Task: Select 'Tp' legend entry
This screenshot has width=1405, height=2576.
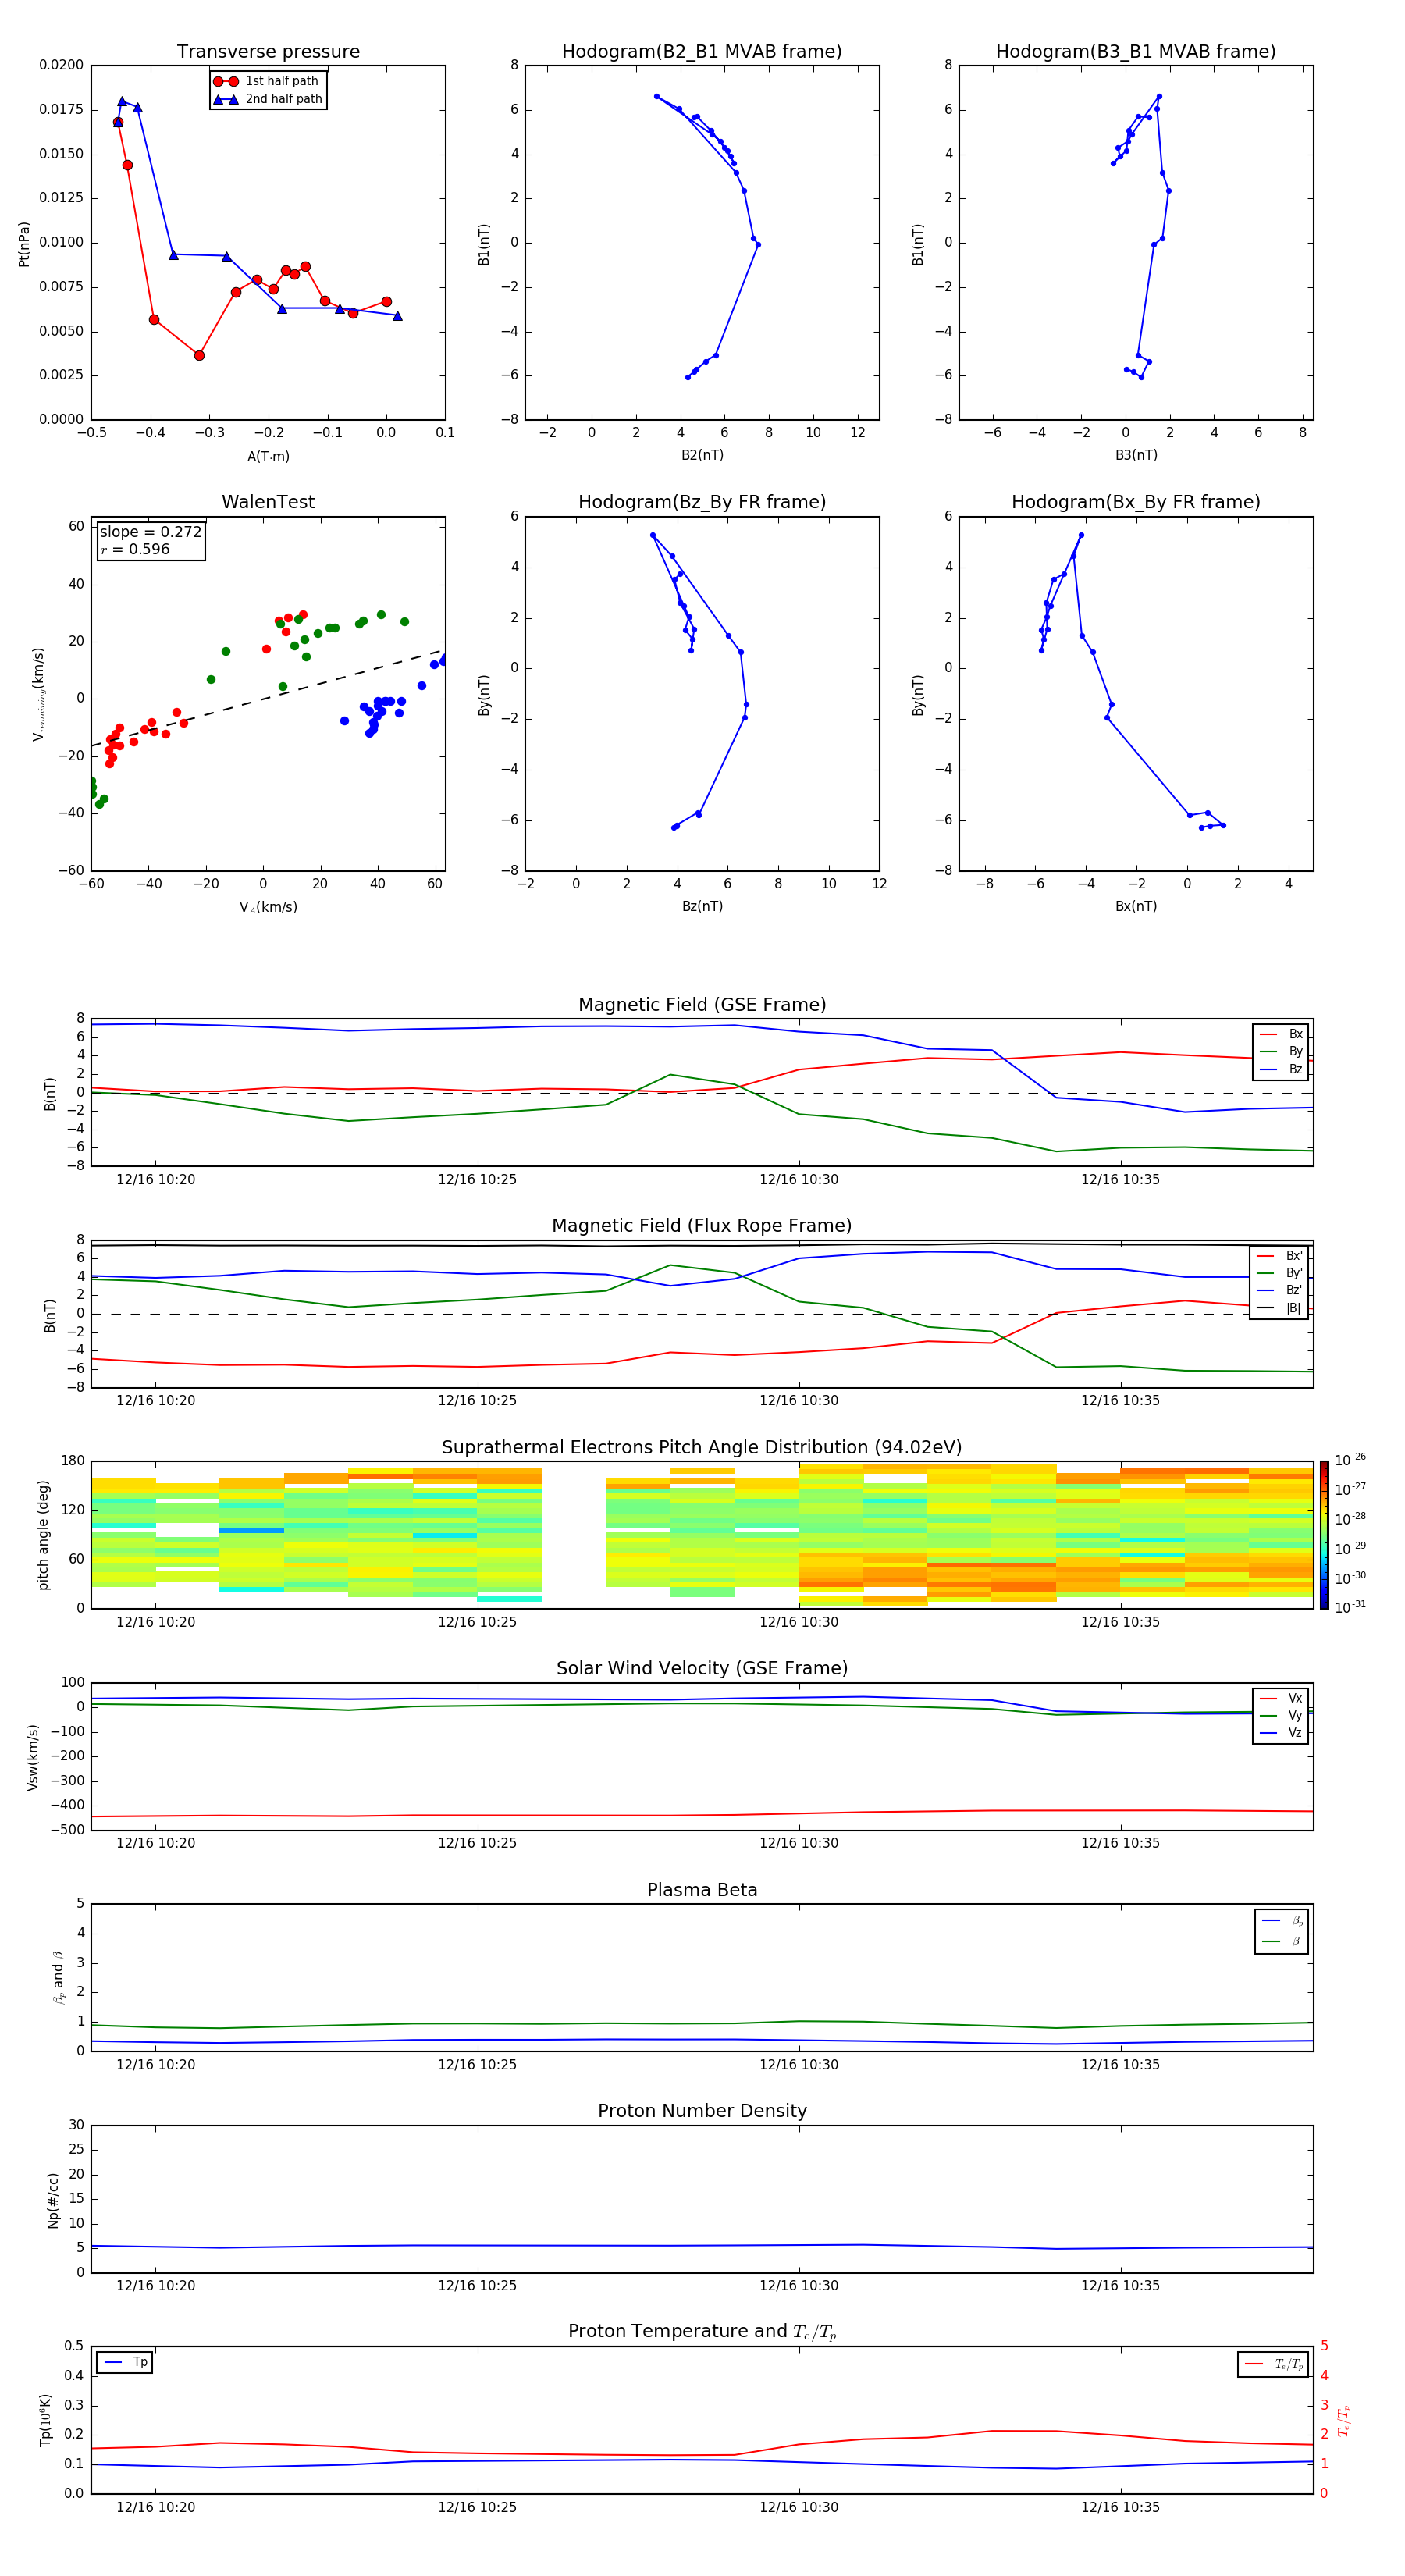Action: point(125,2362)
